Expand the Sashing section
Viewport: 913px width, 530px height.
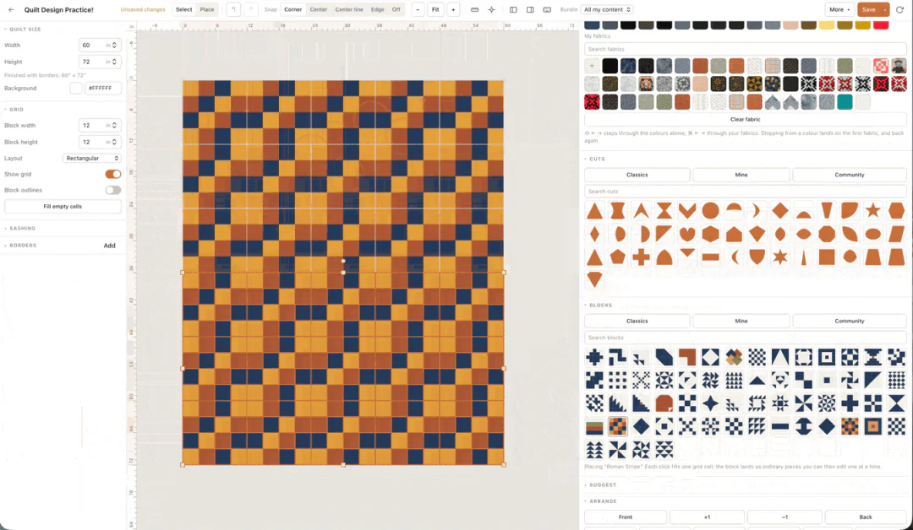click(x=21, y=229)
